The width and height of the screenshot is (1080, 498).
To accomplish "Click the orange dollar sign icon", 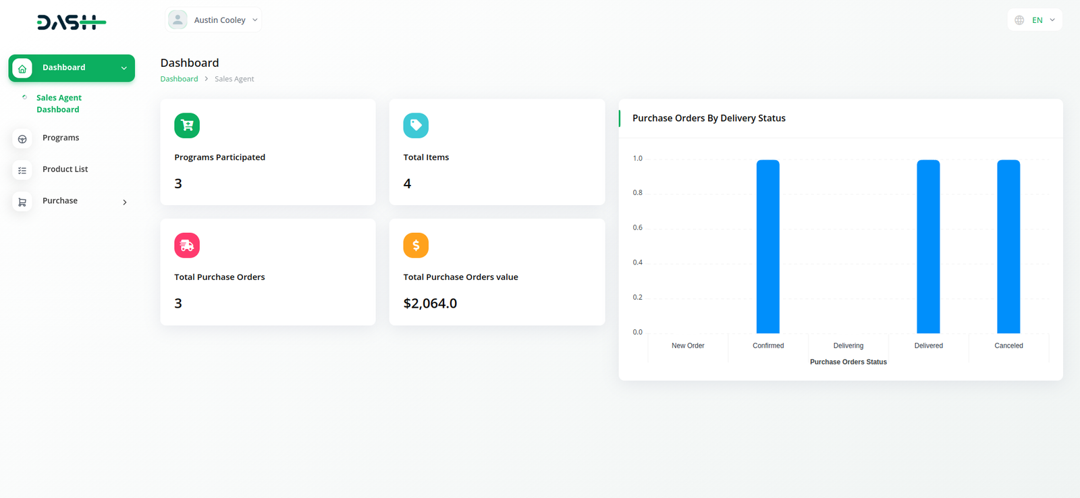I will click(x=416, y=246).
